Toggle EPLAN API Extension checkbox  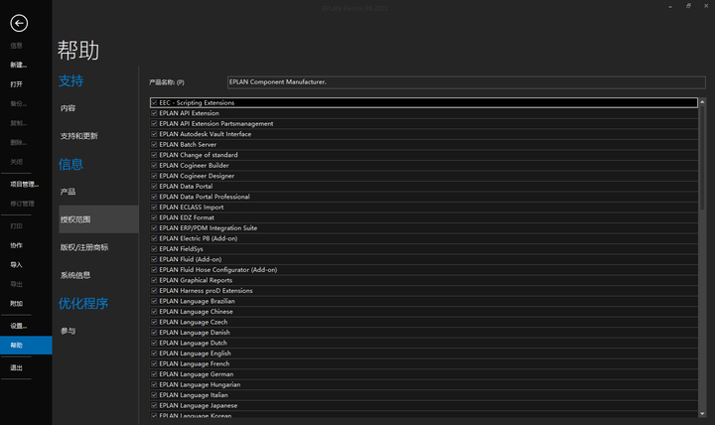(154, 113)
